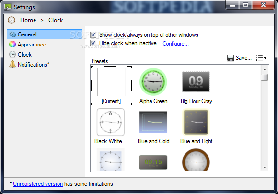
Task: Minimize the Settings window
Action: pos(232,5)
